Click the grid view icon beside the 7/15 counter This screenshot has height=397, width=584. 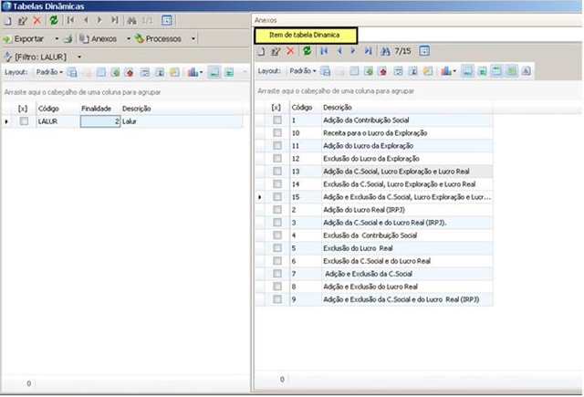coord(424,50)
